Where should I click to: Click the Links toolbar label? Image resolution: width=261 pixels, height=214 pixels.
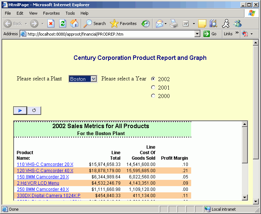coord(228,34)
